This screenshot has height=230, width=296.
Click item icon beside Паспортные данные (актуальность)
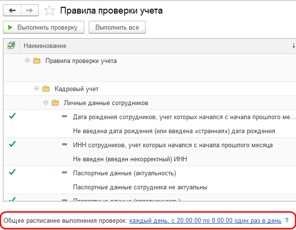[x=64, y=172]
